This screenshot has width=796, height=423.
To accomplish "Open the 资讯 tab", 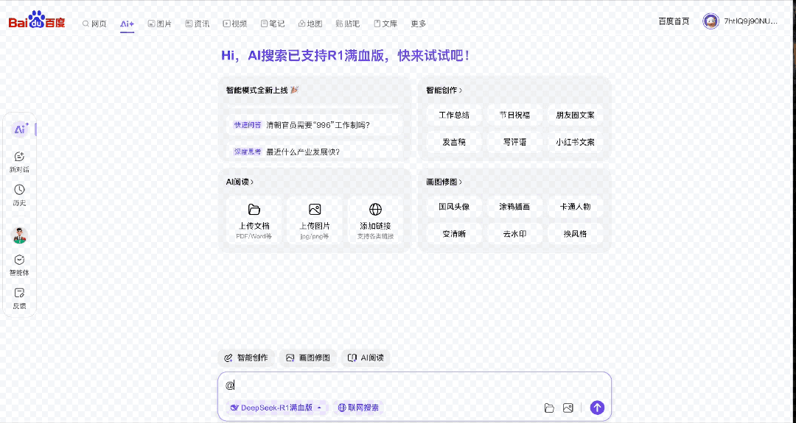I will (197, 24).
